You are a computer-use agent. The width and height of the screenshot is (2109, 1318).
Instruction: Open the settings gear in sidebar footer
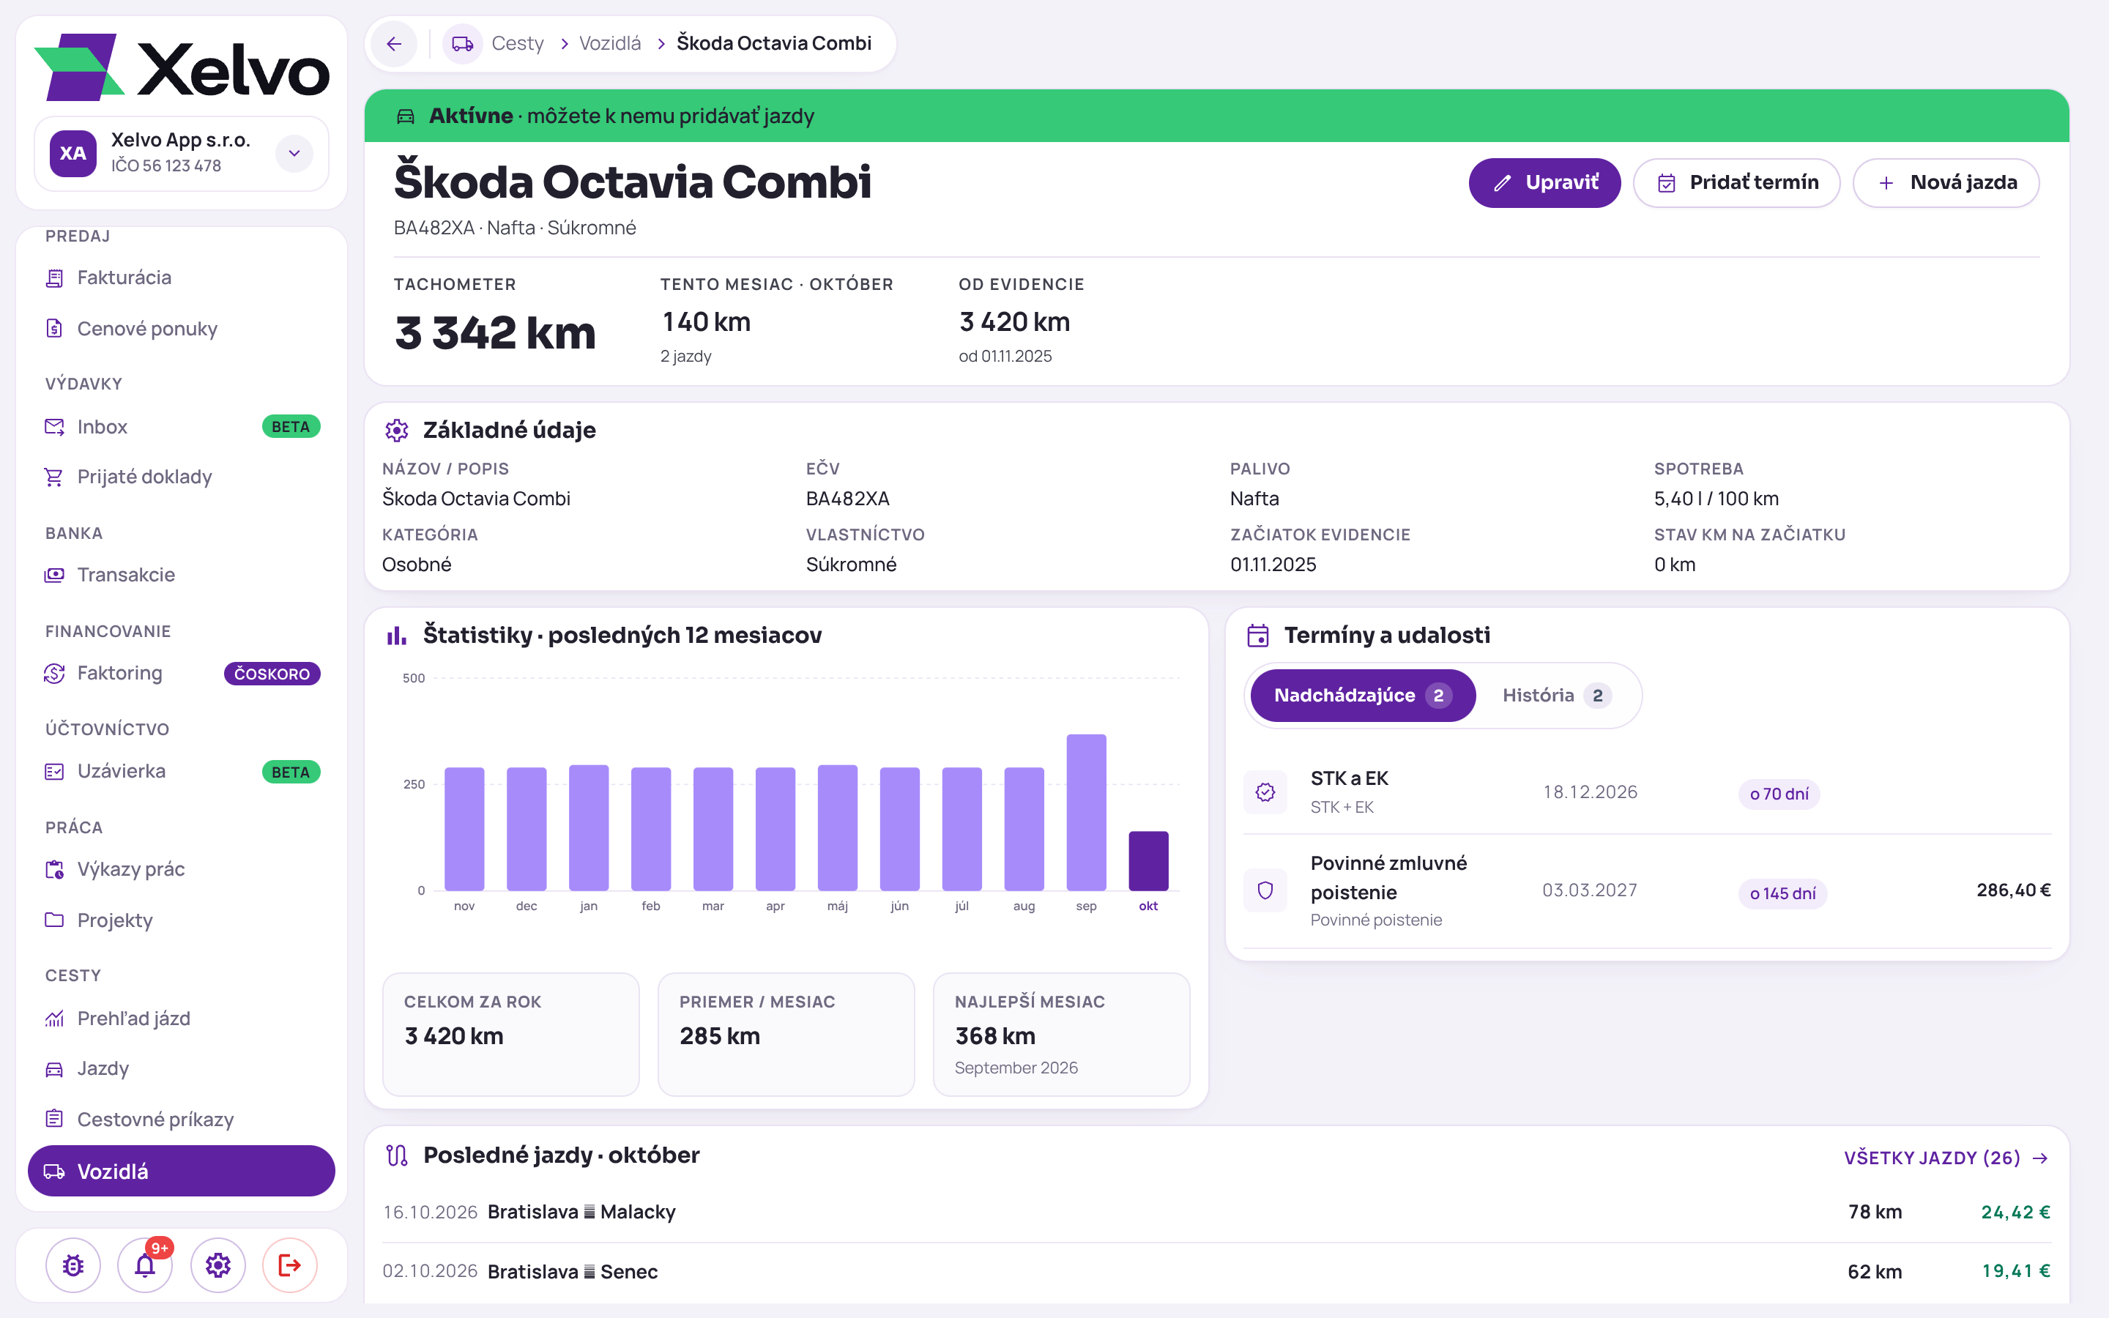point(218,1265)
